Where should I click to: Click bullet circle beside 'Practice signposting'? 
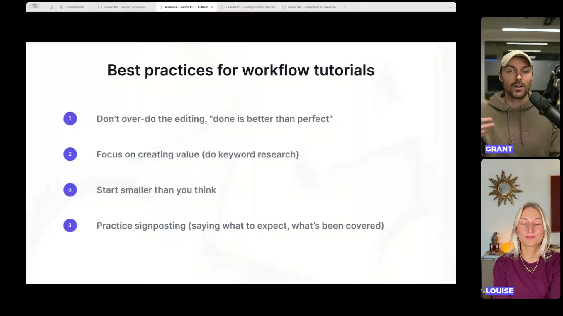tap(70, 226)
